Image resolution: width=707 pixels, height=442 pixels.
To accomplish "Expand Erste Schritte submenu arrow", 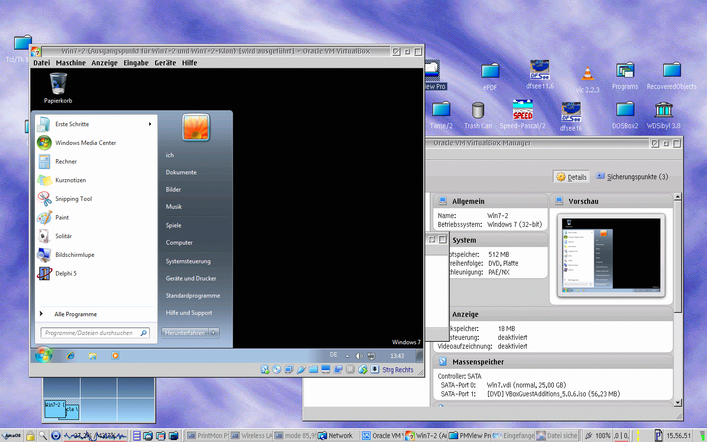I will click(150, 124).
